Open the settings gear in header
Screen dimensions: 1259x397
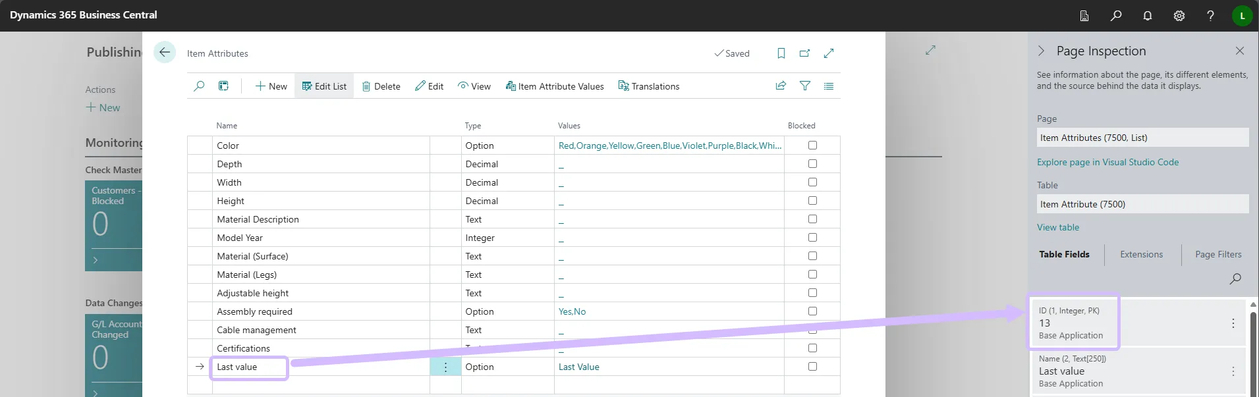pos(1179,15)
